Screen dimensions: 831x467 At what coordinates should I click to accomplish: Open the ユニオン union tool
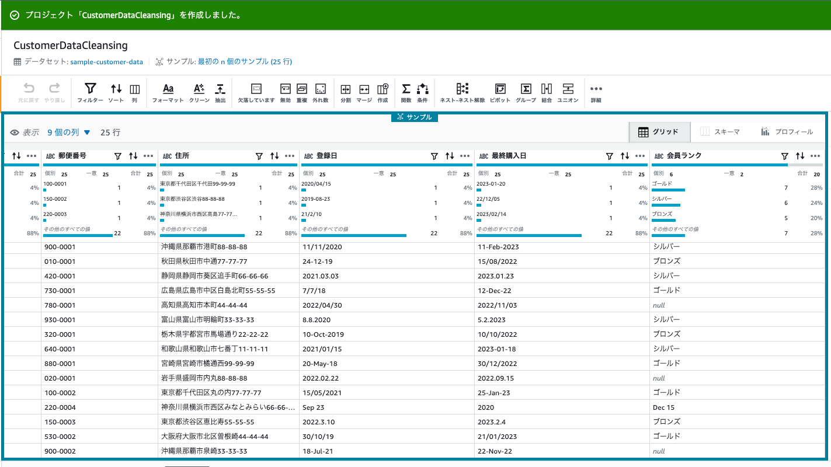(x=568, y=93)
